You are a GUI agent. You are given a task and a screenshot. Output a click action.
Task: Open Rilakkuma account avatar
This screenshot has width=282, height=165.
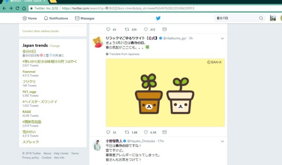(98, 42)
